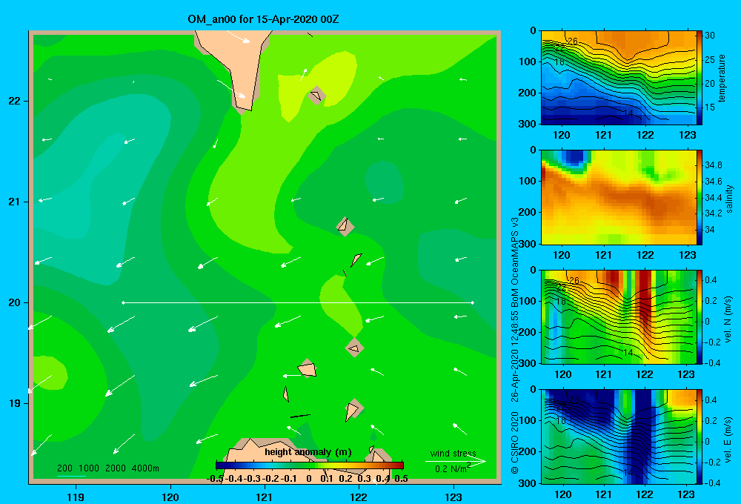Viewport: 741px width, 504px height.
Task: Open the northward velocity section panel
Action: [619, 316]
